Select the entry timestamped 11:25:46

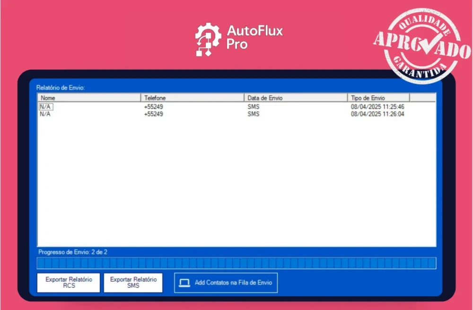click(x=377, y=107)
